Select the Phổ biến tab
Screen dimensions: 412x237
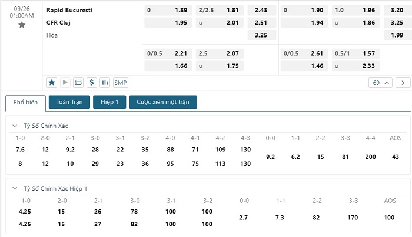click(x=25, y=103)
